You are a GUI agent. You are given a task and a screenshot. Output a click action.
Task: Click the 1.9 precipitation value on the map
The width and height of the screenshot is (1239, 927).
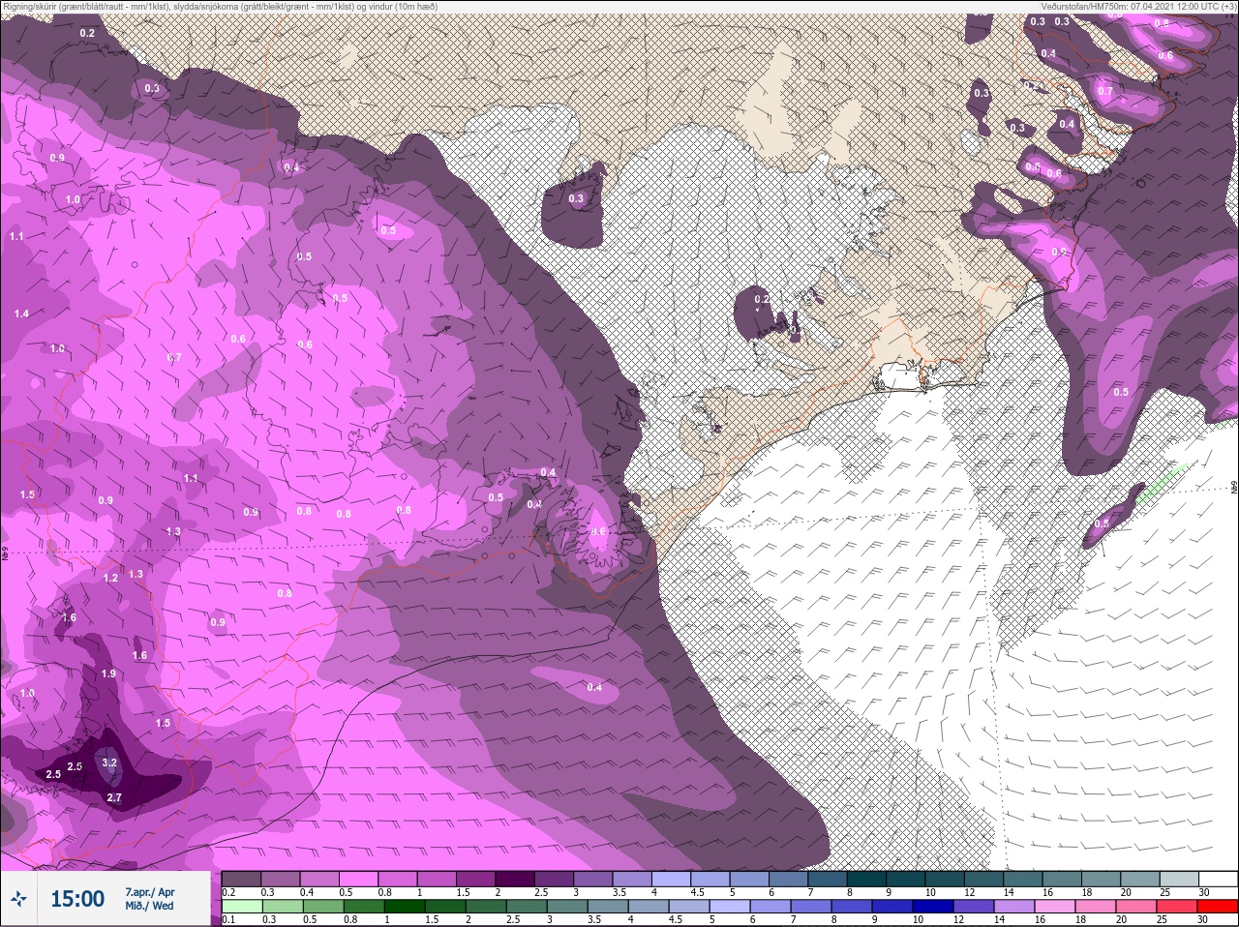[108, 673]
